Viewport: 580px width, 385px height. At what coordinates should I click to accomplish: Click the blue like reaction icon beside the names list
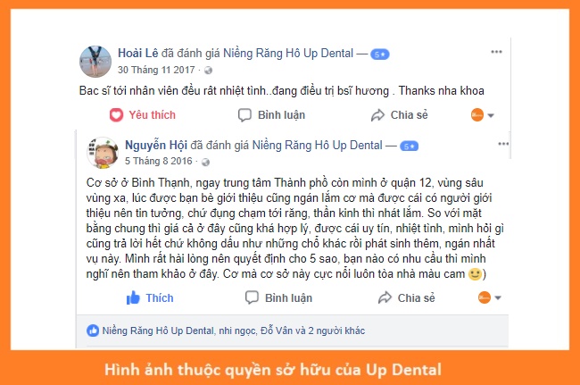click(x=93, y=331)
